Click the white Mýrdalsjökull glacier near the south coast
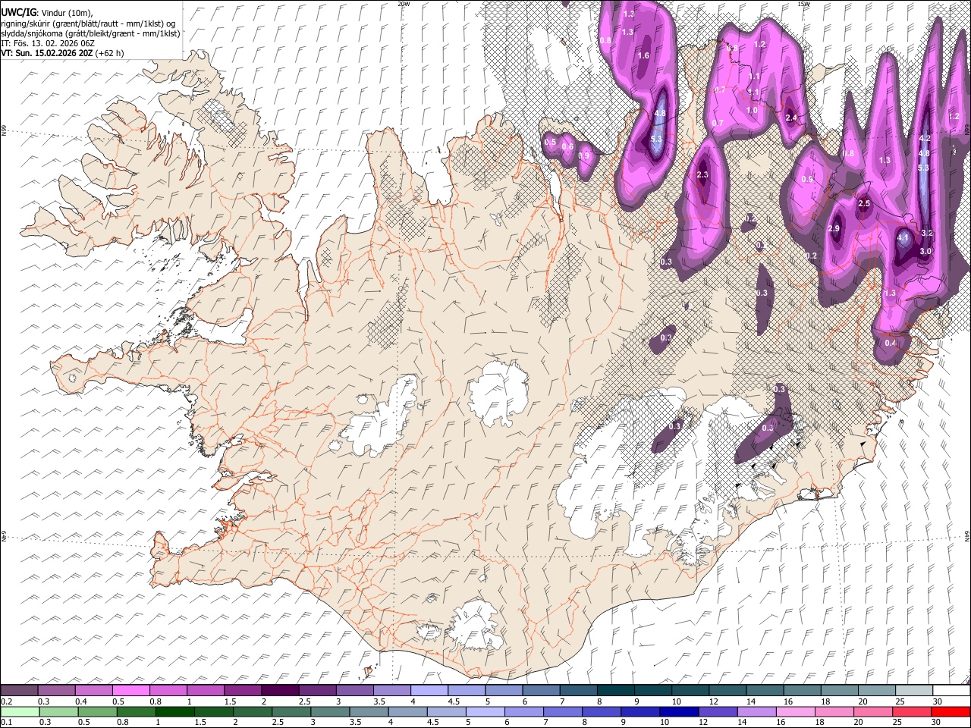 pos(476,625)
